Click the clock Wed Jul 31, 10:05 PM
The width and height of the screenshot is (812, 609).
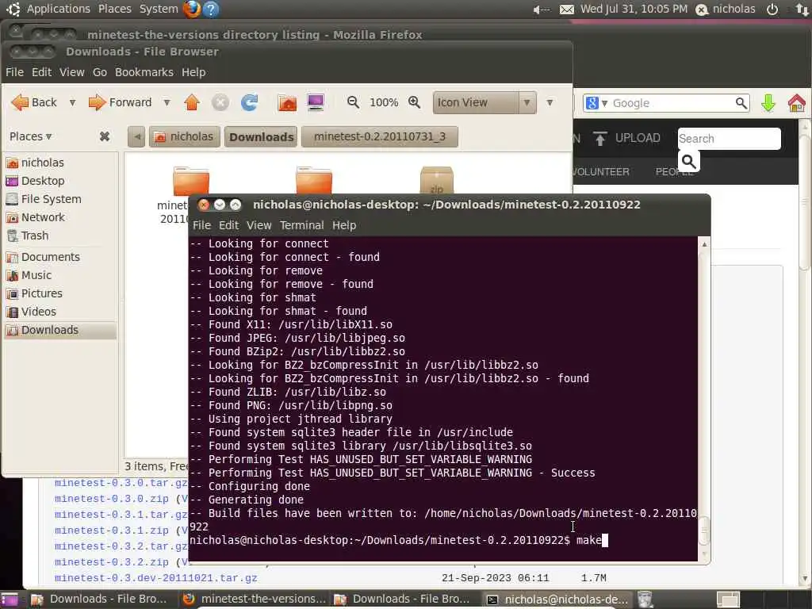634,9
